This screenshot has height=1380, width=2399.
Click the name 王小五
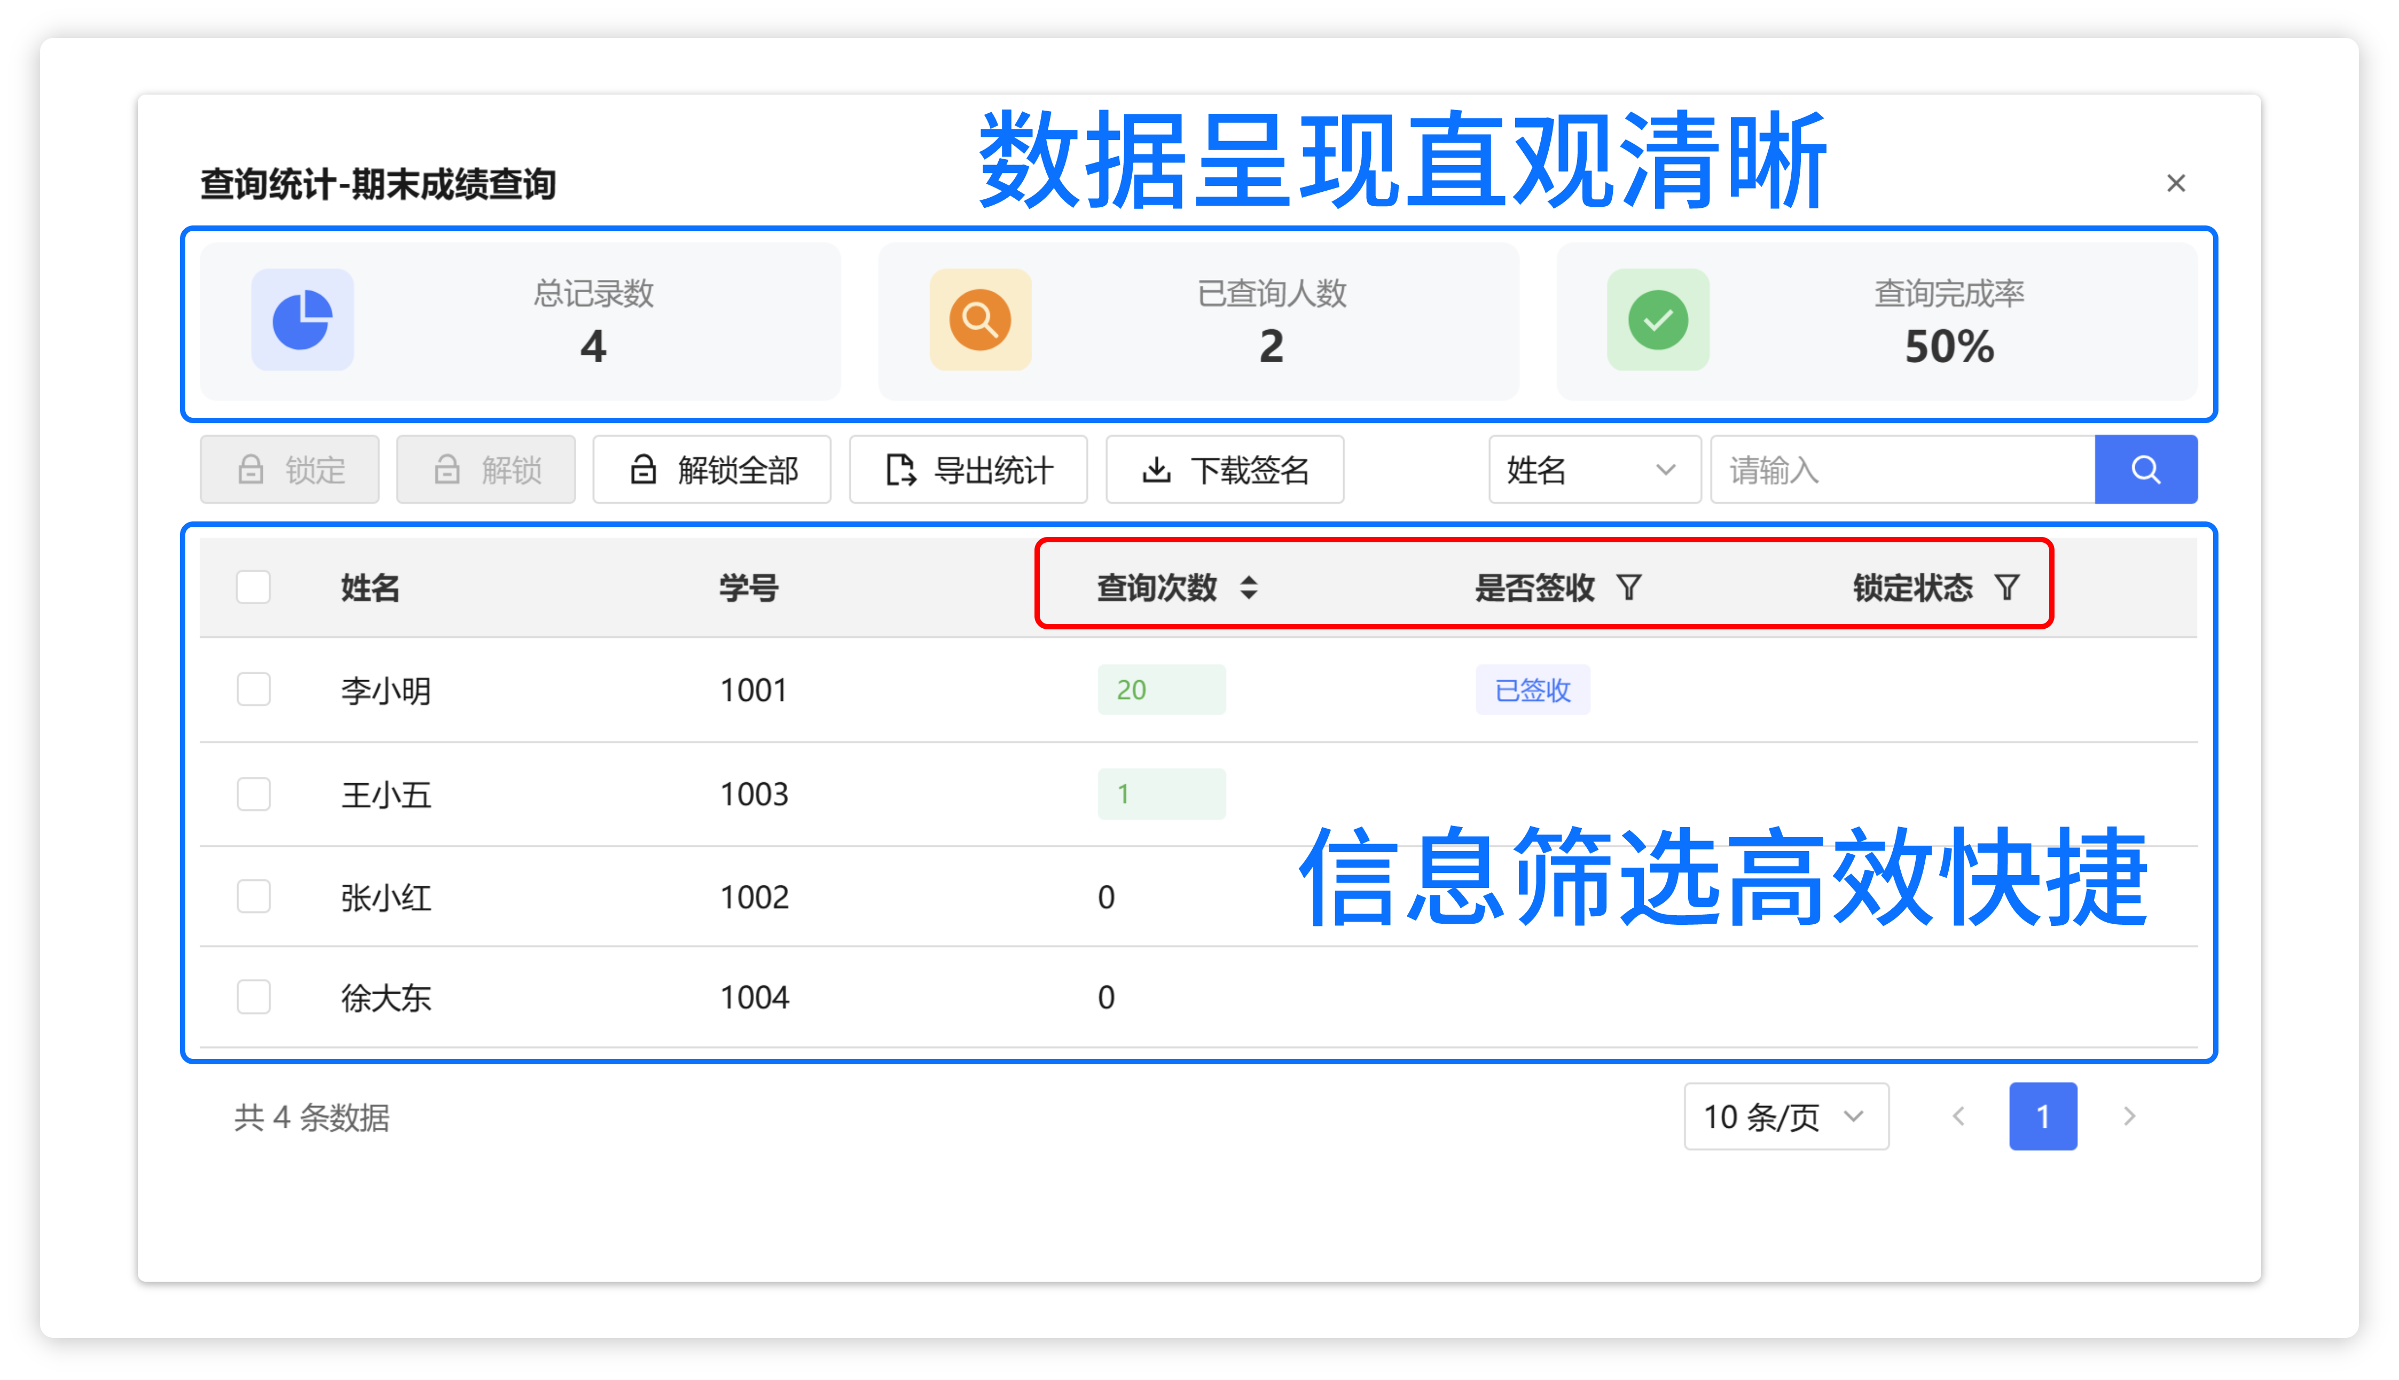pyautogui.click(x=387, y=794)
